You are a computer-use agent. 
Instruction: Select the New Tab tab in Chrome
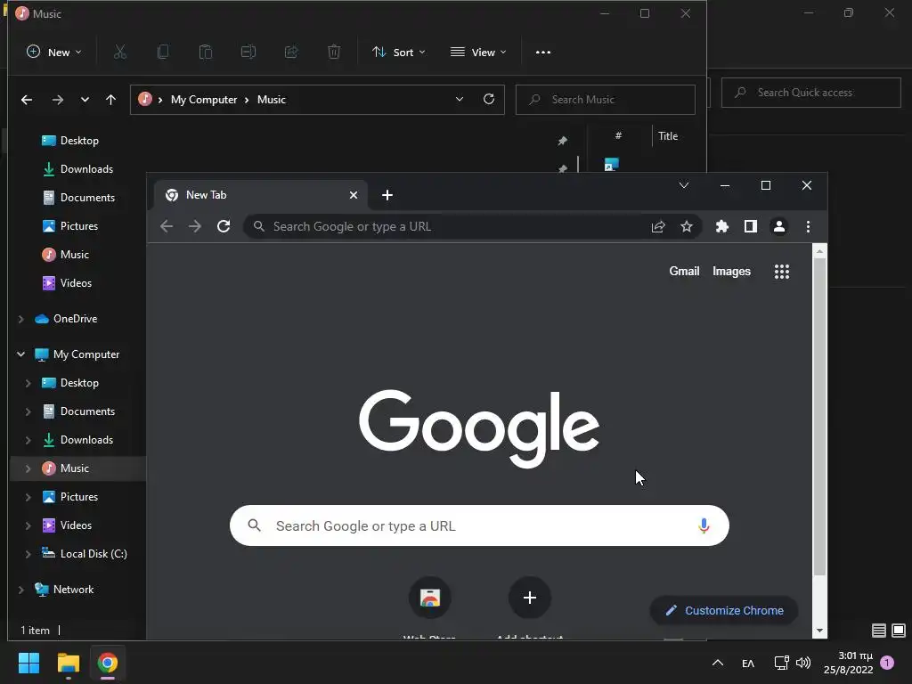261,195
